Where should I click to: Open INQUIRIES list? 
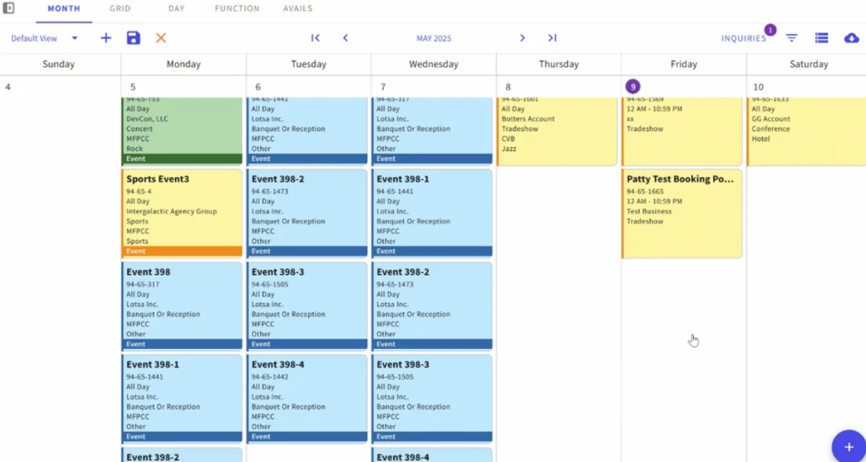[744, 39]
